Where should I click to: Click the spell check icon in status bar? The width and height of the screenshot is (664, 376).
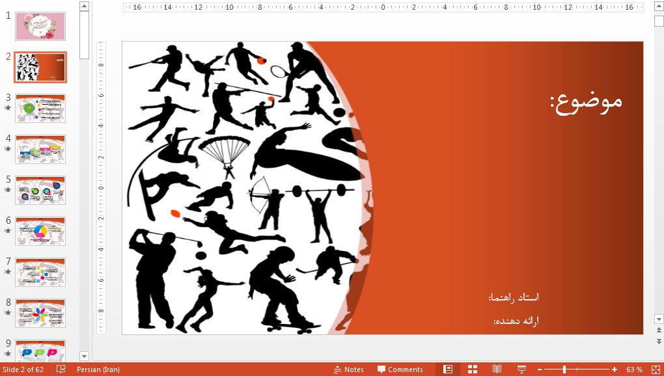pyautogui.click(x=61, y=369)
